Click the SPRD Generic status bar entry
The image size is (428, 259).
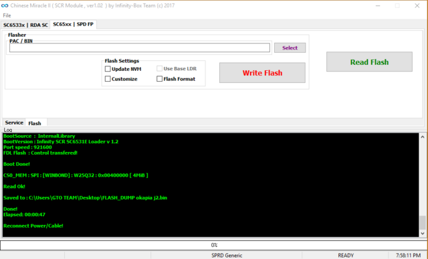point(227,256)
